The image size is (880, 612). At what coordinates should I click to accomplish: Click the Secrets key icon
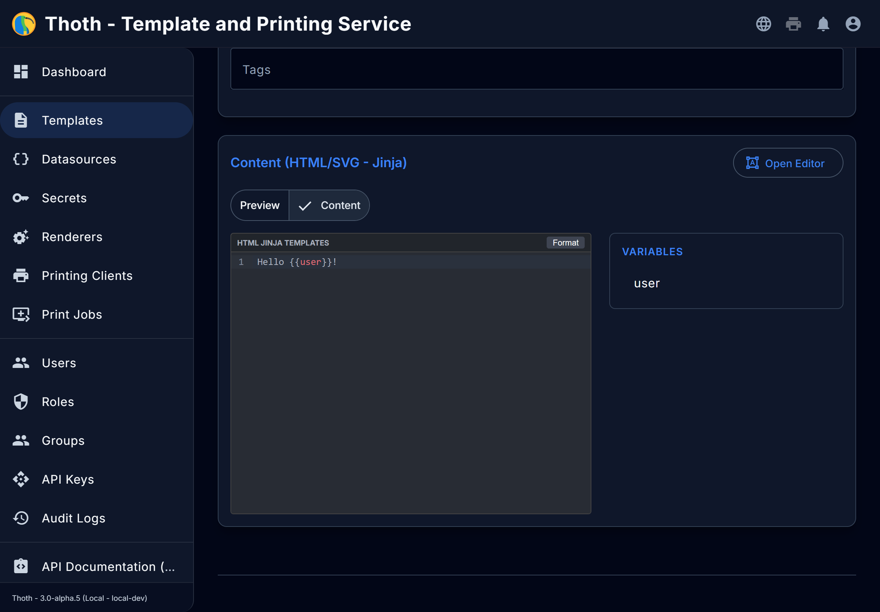(21, 198)
